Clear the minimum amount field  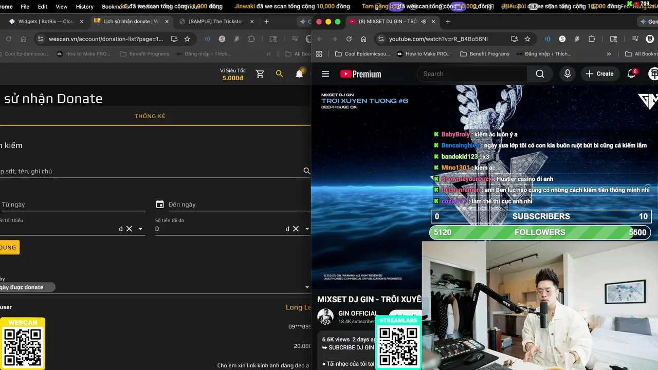pos(129,229)
